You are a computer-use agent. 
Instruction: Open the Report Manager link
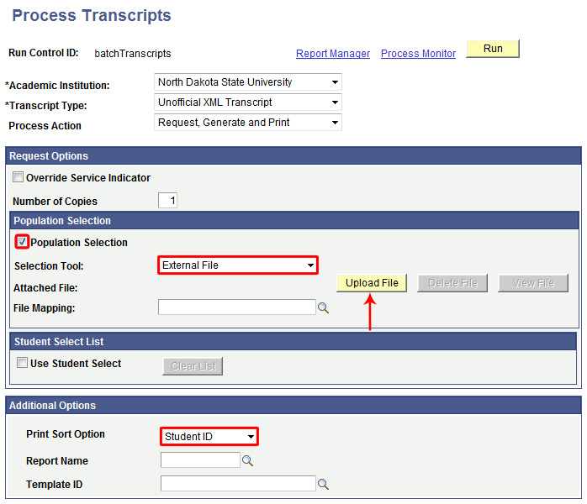[x=333, y=54]
